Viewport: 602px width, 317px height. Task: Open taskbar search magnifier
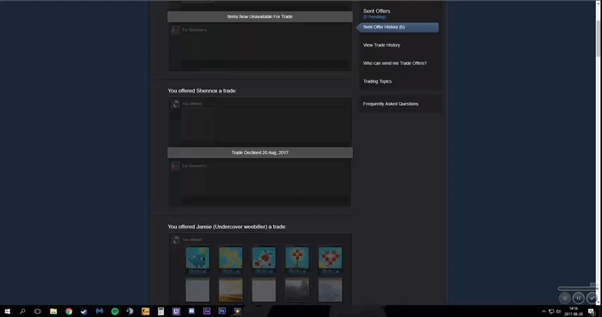pos(23,311)
